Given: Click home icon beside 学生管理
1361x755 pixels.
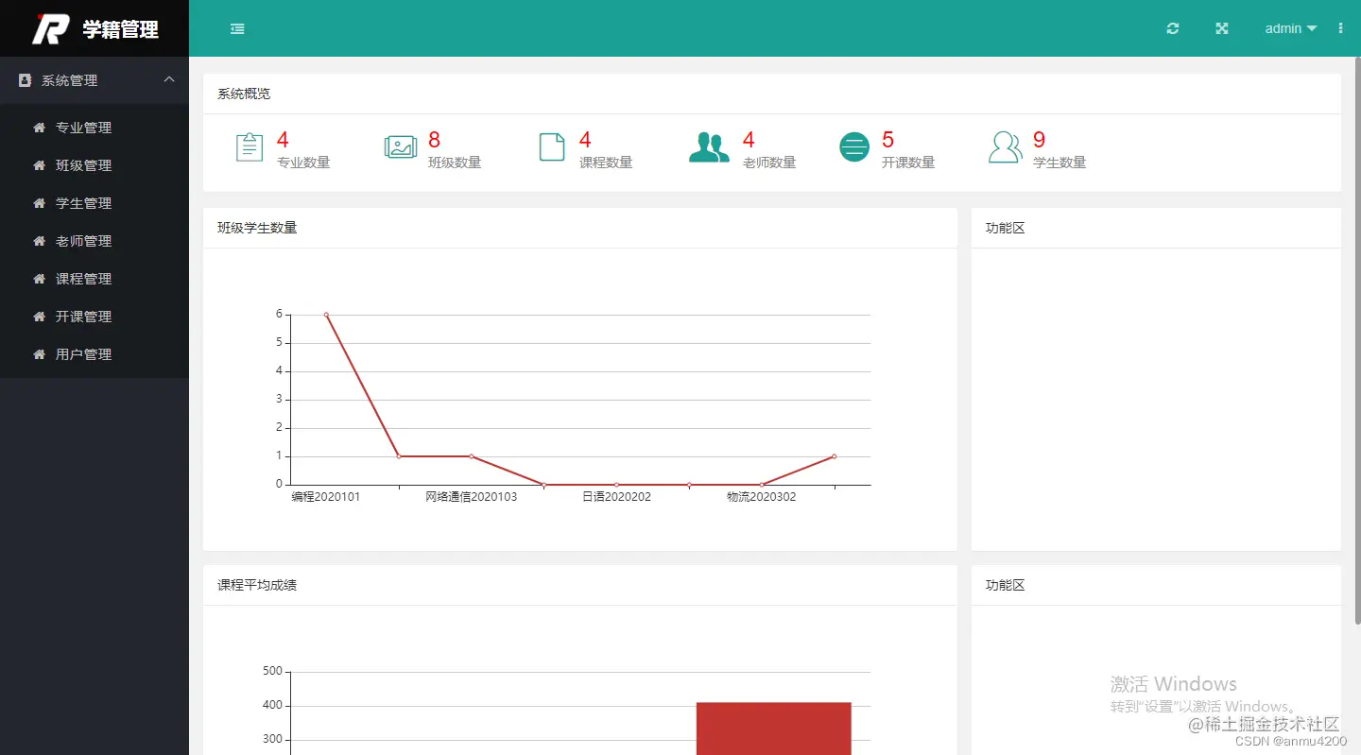Looking at the screenshot, I should [39, 203].
